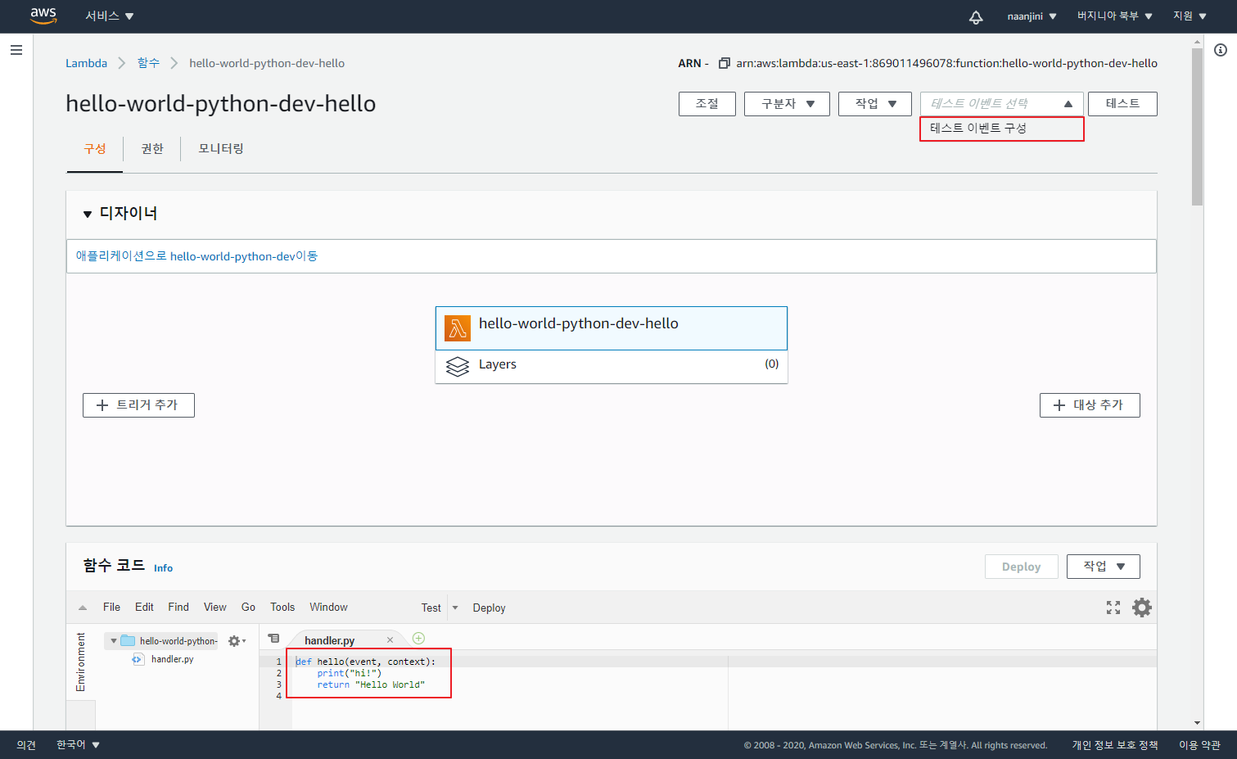Open the editor View menu
Screen dimensions: 1237x759
tap(215, 608)
